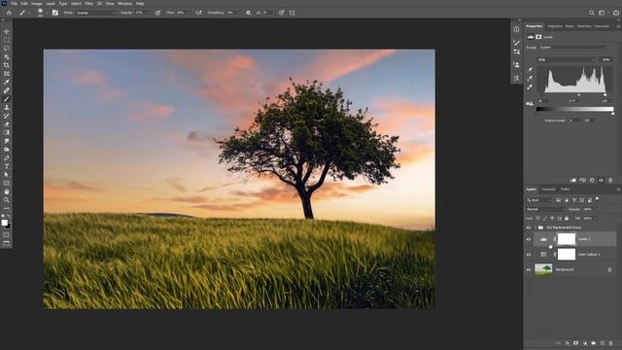622x350 pixels.
Task: Pick the white point eyedropper in Levels
Action: coord(530,87)
